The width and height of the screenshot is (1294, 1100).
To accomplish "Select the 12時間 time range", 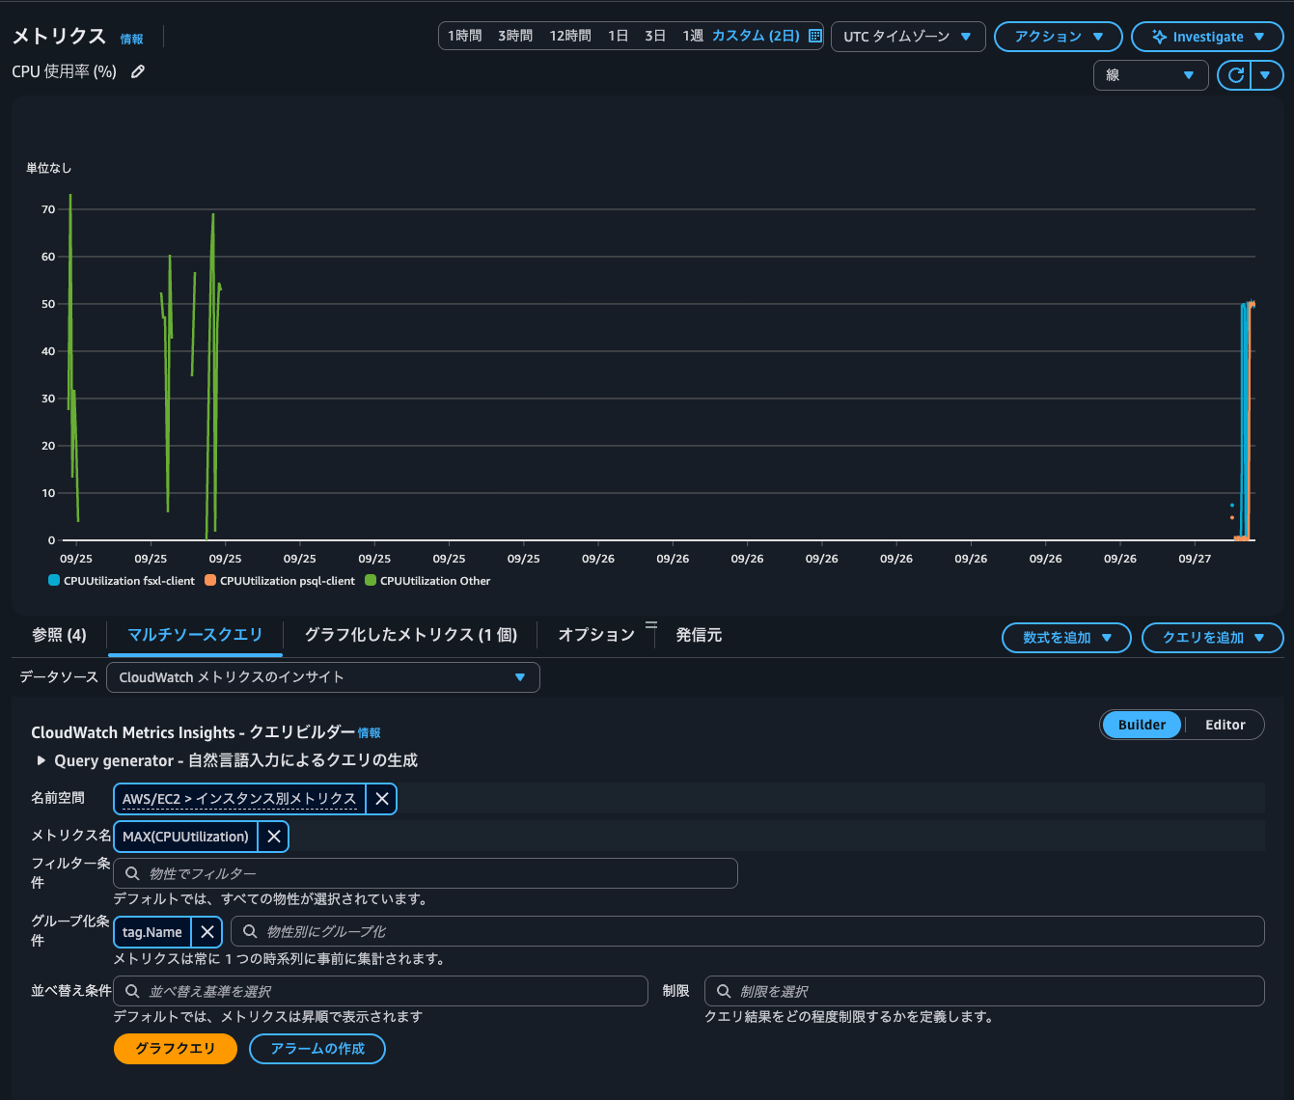I will click(x=570, y=36).
